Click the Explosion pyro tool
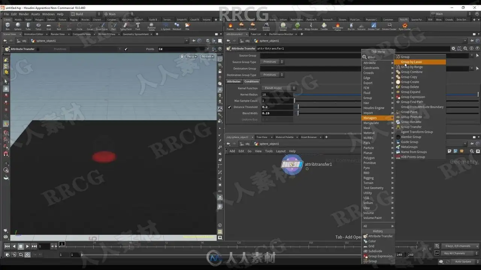 [x=242, y=26]
